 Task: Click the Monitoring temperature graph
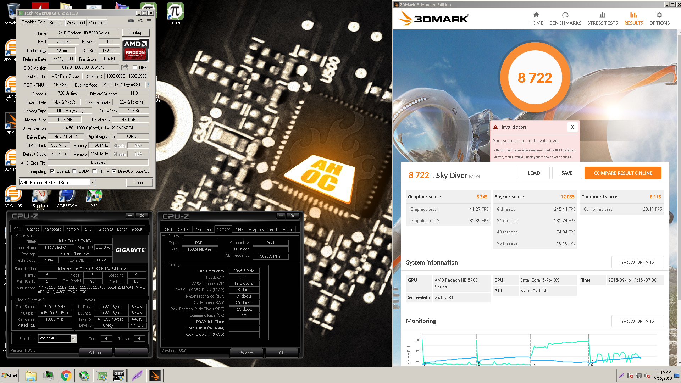click(x=535, y=349)
